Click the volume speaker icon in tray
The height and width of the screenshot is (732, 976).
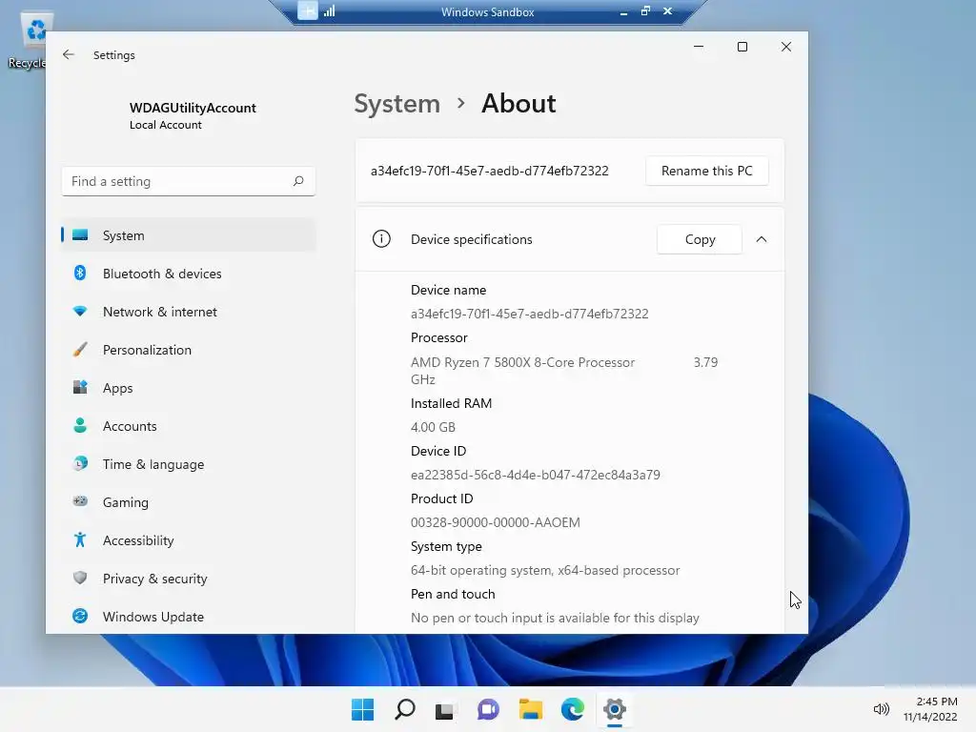pos(881,709)
